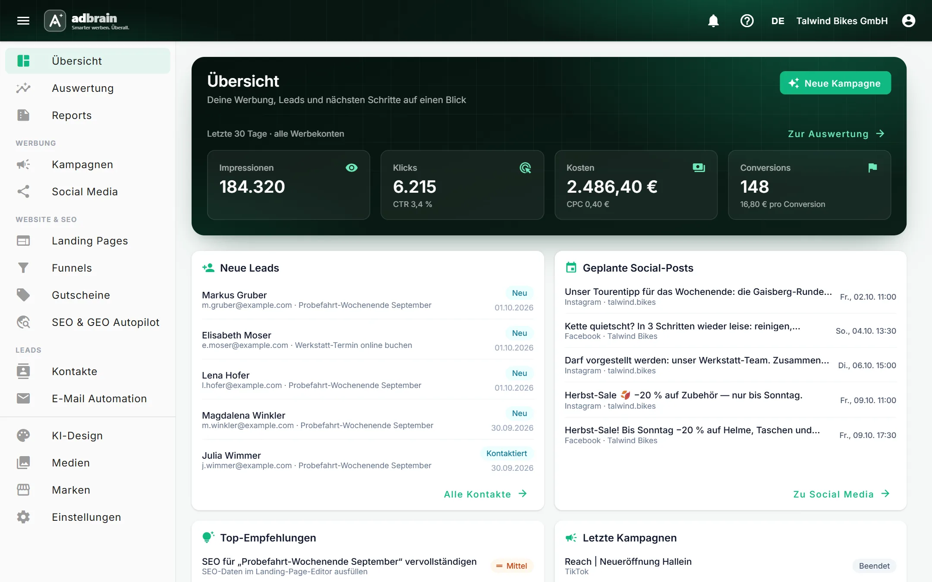Click the Medien image icon
The width and height of the screenshot is (932, 582).
click(x=23, y=463)
